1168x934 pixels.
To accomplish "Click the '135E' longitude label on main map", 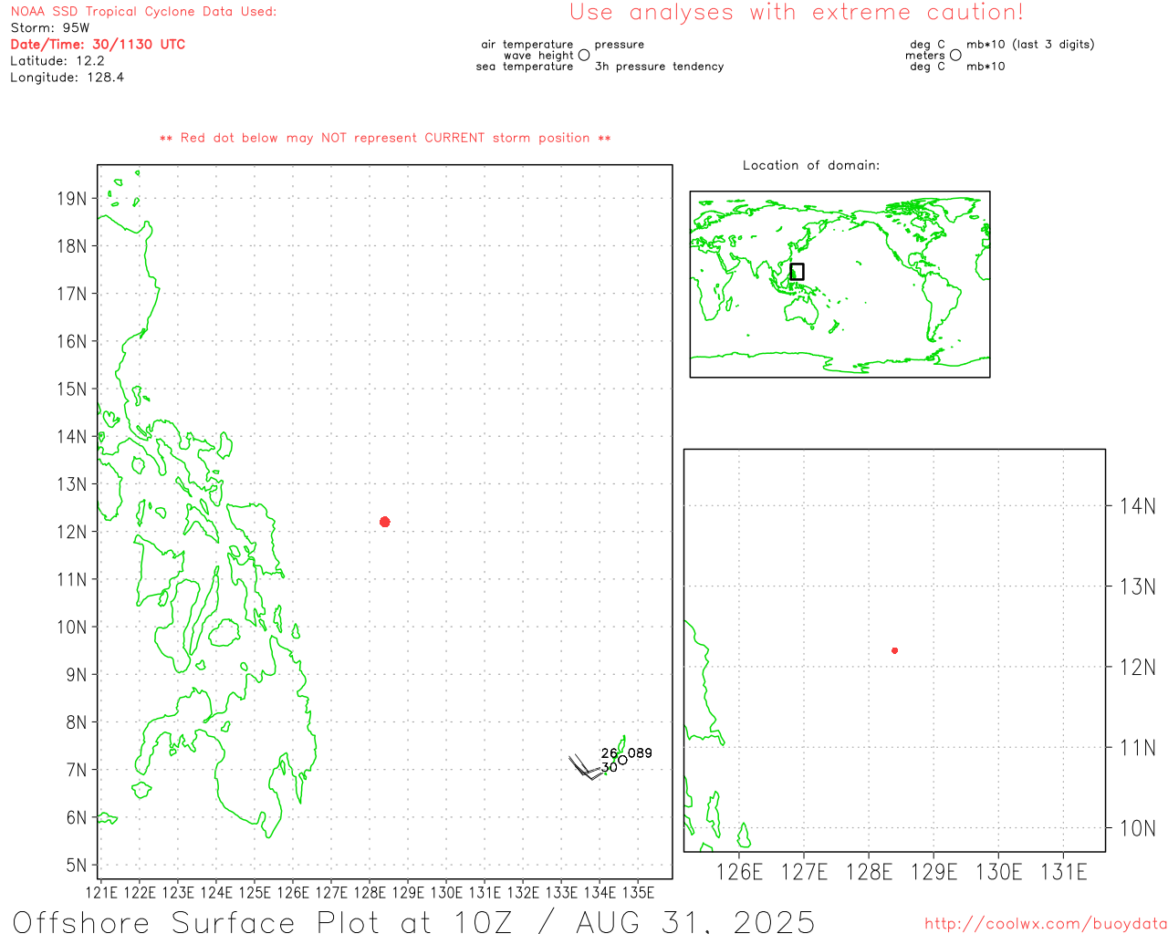I will pyautogui.click(x=638, y=892).
